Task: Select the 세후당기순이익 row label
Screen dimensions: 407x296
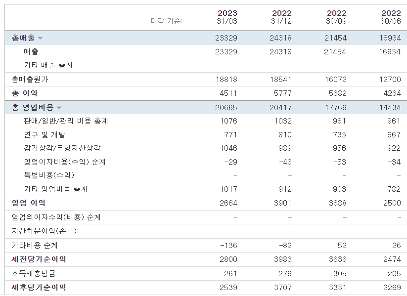Action: pyautogui.click(x=39, y=288)
